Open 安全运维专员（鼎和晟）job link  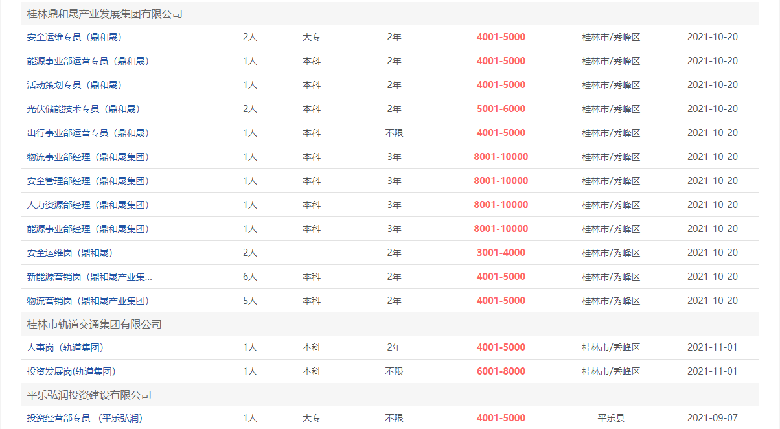coord(75,37)
